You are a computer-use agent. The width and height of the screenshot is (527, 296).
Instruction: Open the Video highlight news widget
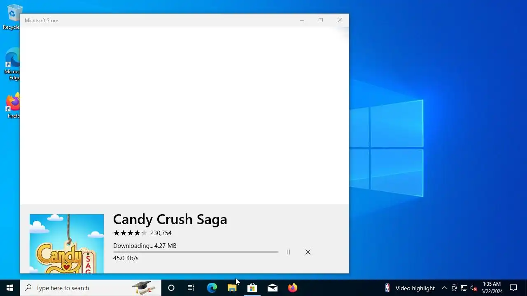[x=410, y=288]
